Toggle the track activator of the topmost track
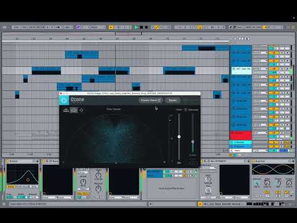 click(x=273, y=53)
